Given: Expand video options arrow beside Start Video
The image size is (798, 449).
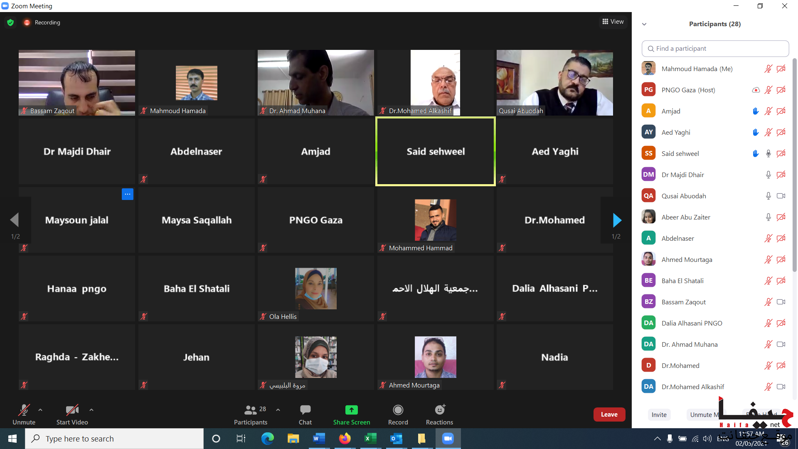Looking at the screenshot, I should tap(91, 410).
